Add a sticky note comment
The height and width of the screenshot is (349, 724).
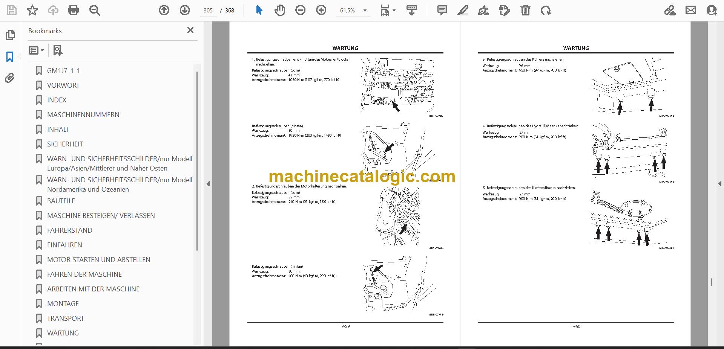[442, 10]
